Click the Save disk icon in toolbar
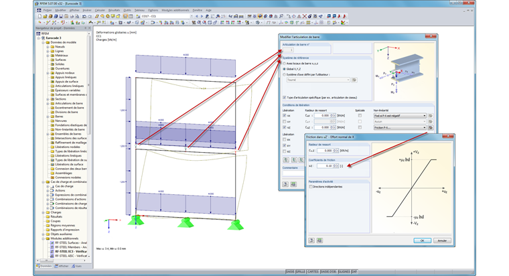Screen dimensions: 509x276 click(x=61, y=16)
